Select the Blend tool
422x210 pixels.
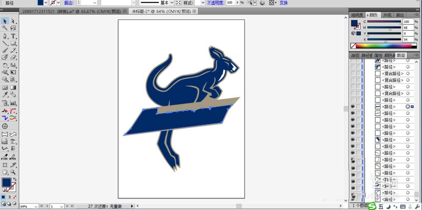(13, 95)
